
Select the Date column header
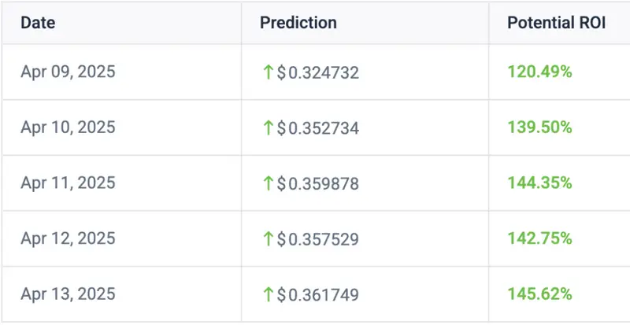pos(38,23)
